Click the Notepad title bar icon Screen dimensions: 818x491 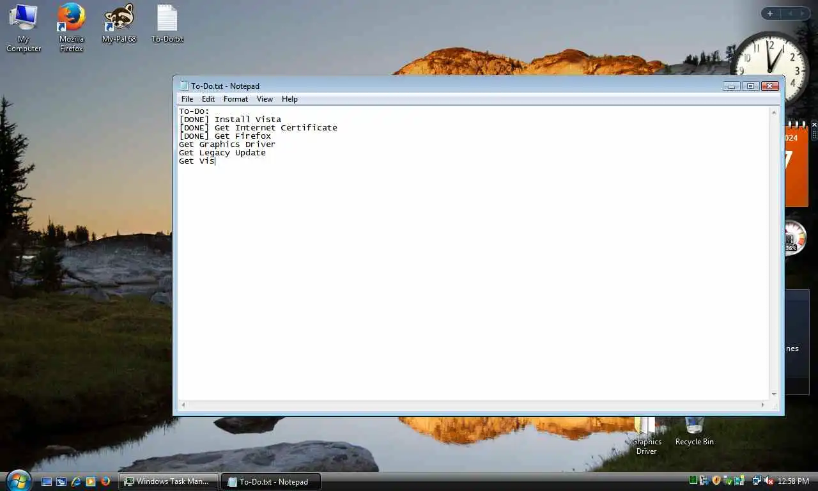(x=183, y=86)
